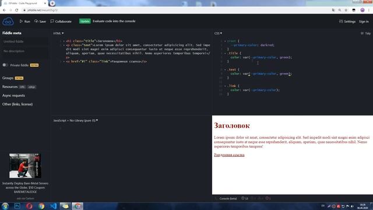Collapse the h1 line fold arrow
The width and height of the screenshot is (373, 210).
64,41
